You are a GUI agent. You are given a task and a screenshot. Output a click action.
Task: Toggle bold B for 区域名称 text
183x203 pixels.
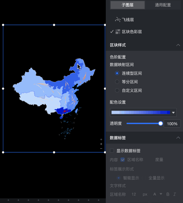click(x=168, y=194)
